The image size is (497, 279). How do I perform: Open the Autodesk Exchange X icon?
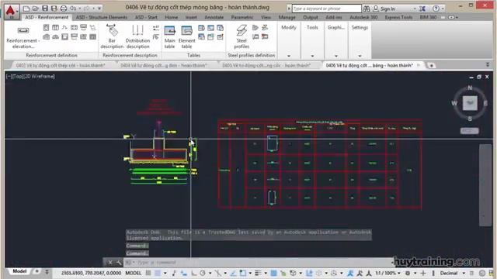click(422, 9)
